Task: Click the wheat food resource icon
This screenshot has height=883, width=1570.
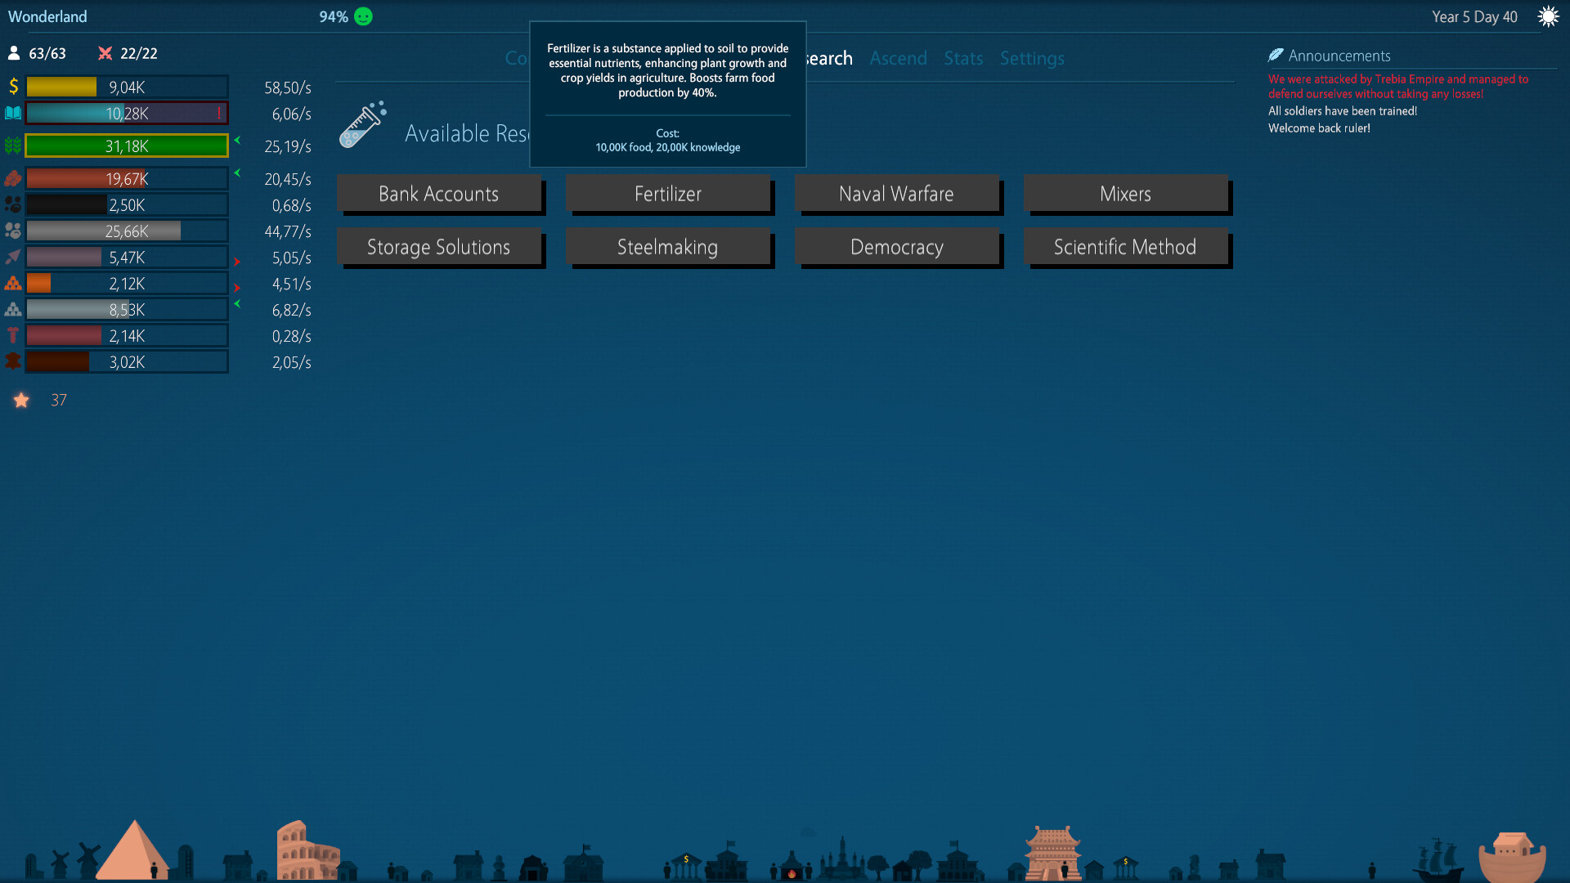Action: [x=13, y=146]
